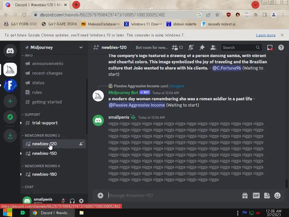This screenshot has width=289, height=217.
Task: Click the Midjourney Bot avatar
Action: (x=98, y=96)
